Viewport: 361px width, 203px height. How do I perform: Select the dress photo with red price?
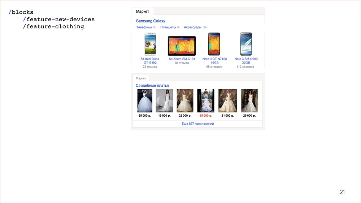pyautogui.click(x=206, y=101)
